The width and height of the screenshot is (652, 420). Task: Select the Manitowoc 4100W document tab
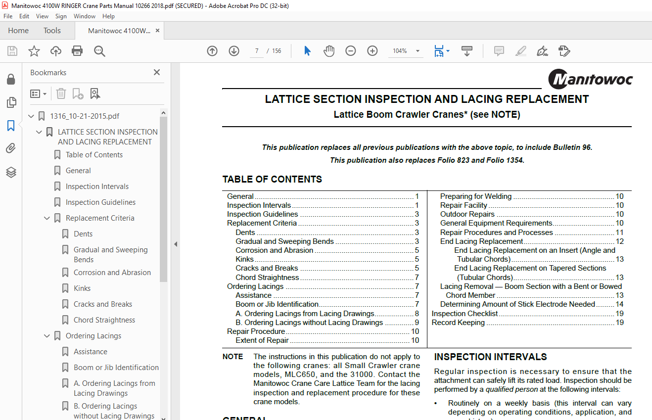click(119, 31)
